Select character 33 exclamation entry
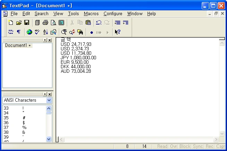 pos(24,108)
